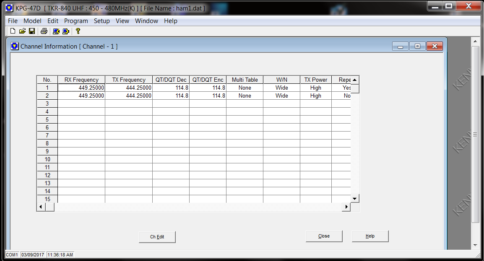Save data with the floppy disk icon
Screen dimensions: 484x261
pyautogui.click(x=32, y=31)
